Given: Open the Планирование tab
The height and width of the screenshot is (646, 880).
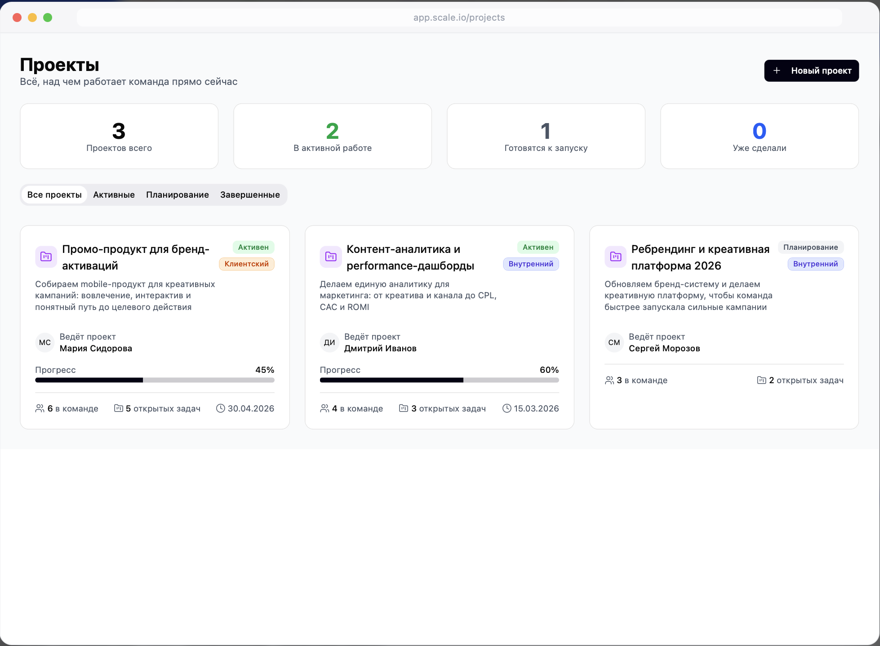Looking at the screenshot, I should (177, 195).
